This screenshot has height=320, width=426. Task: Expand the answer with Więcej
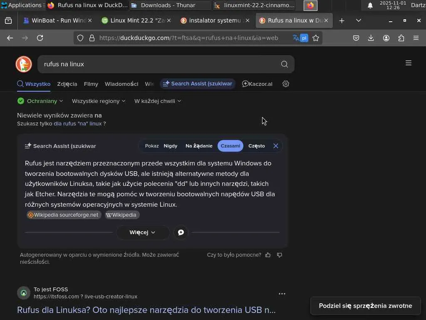pyautogui.click(x=143, y=232)
